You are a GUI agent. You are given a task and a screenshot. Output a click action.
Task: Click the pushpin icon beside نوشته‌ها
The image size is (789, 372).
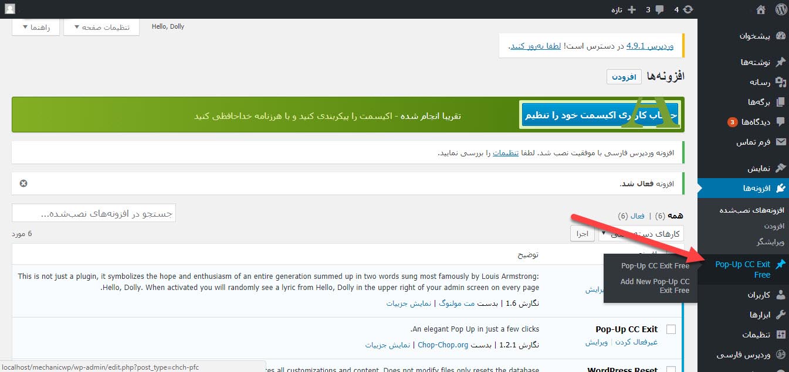(x=780, y=62)
